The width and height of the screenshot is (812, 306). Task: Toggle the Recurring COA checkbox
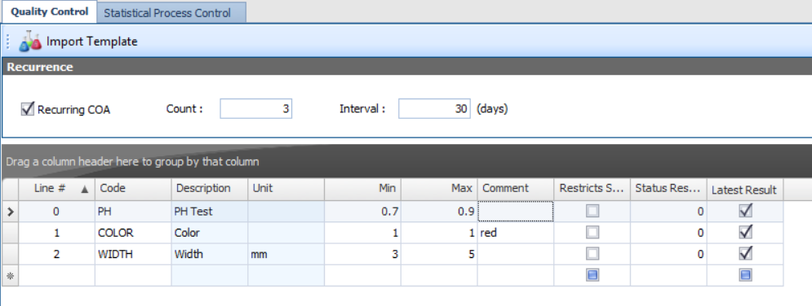tap(28, 109)
